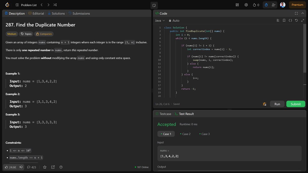This screenshot has width=308, height=173.
Task: Click the Accepted result text
Action: click(167, 124)
